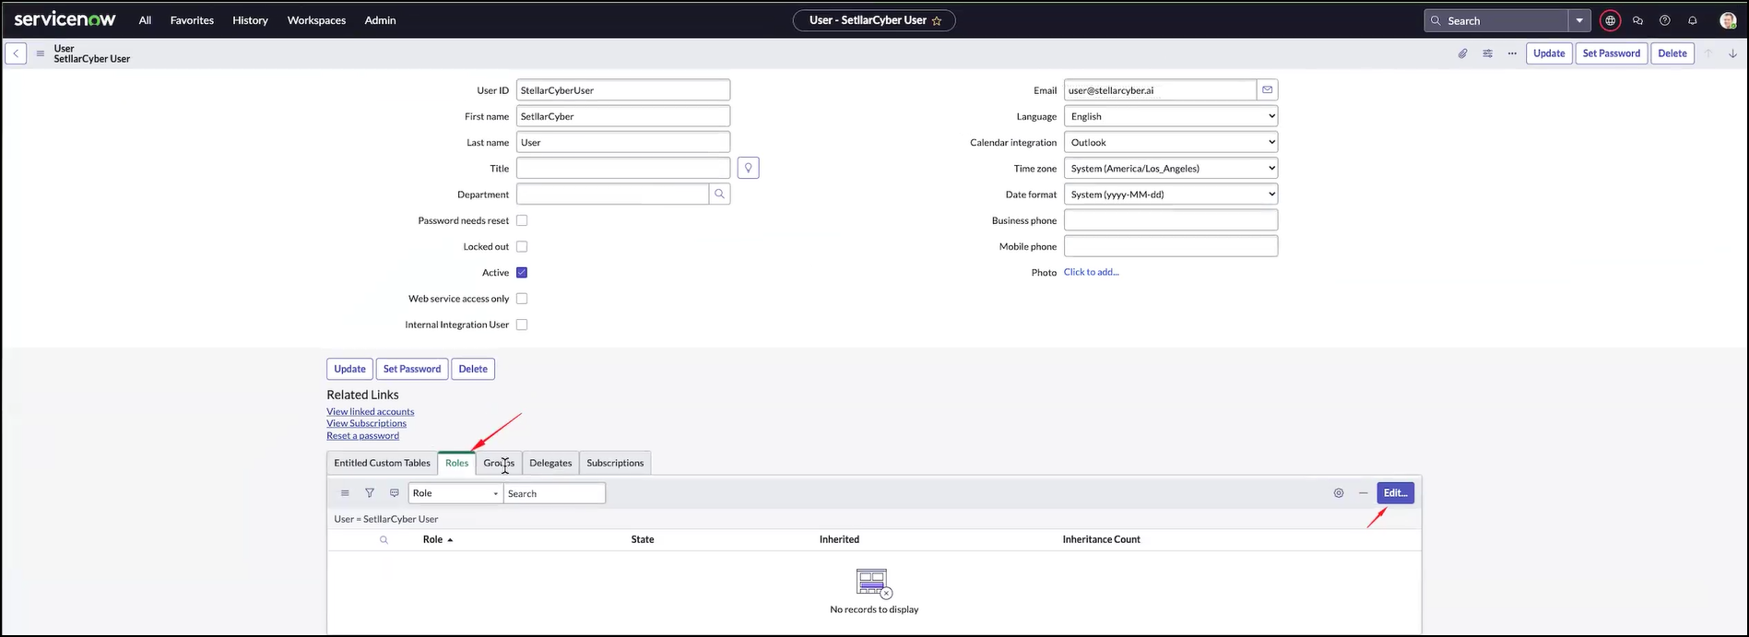Open the View linked accounts link
The width and height of the screenshot is (1749, 637).
370,411
